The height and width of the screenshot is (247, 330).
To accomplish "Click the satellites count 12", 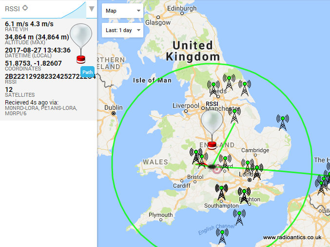I will pos(9,89).
